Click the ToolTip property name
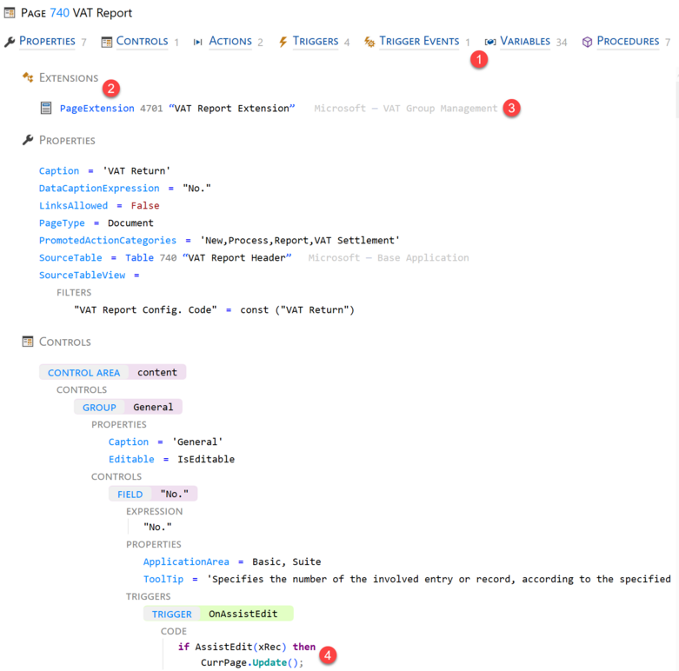This screenshot has height=671, width=679. point(163,579)
